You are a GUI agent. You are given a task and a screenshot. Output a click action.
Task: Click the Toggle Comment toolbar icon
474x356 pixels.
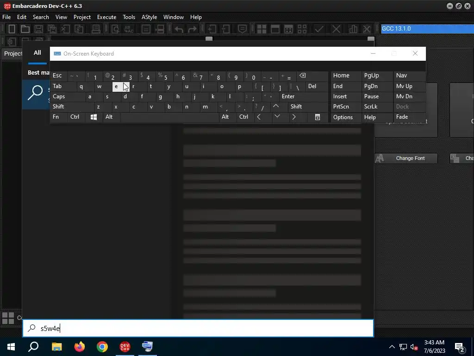(242, 29)
